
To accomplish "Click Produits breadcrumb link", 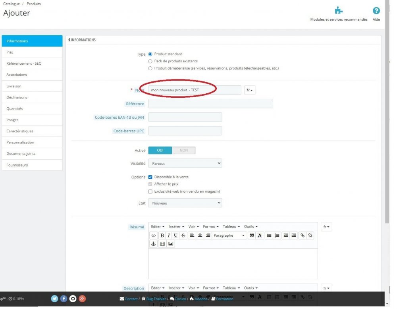I will [x=34, y=4].
